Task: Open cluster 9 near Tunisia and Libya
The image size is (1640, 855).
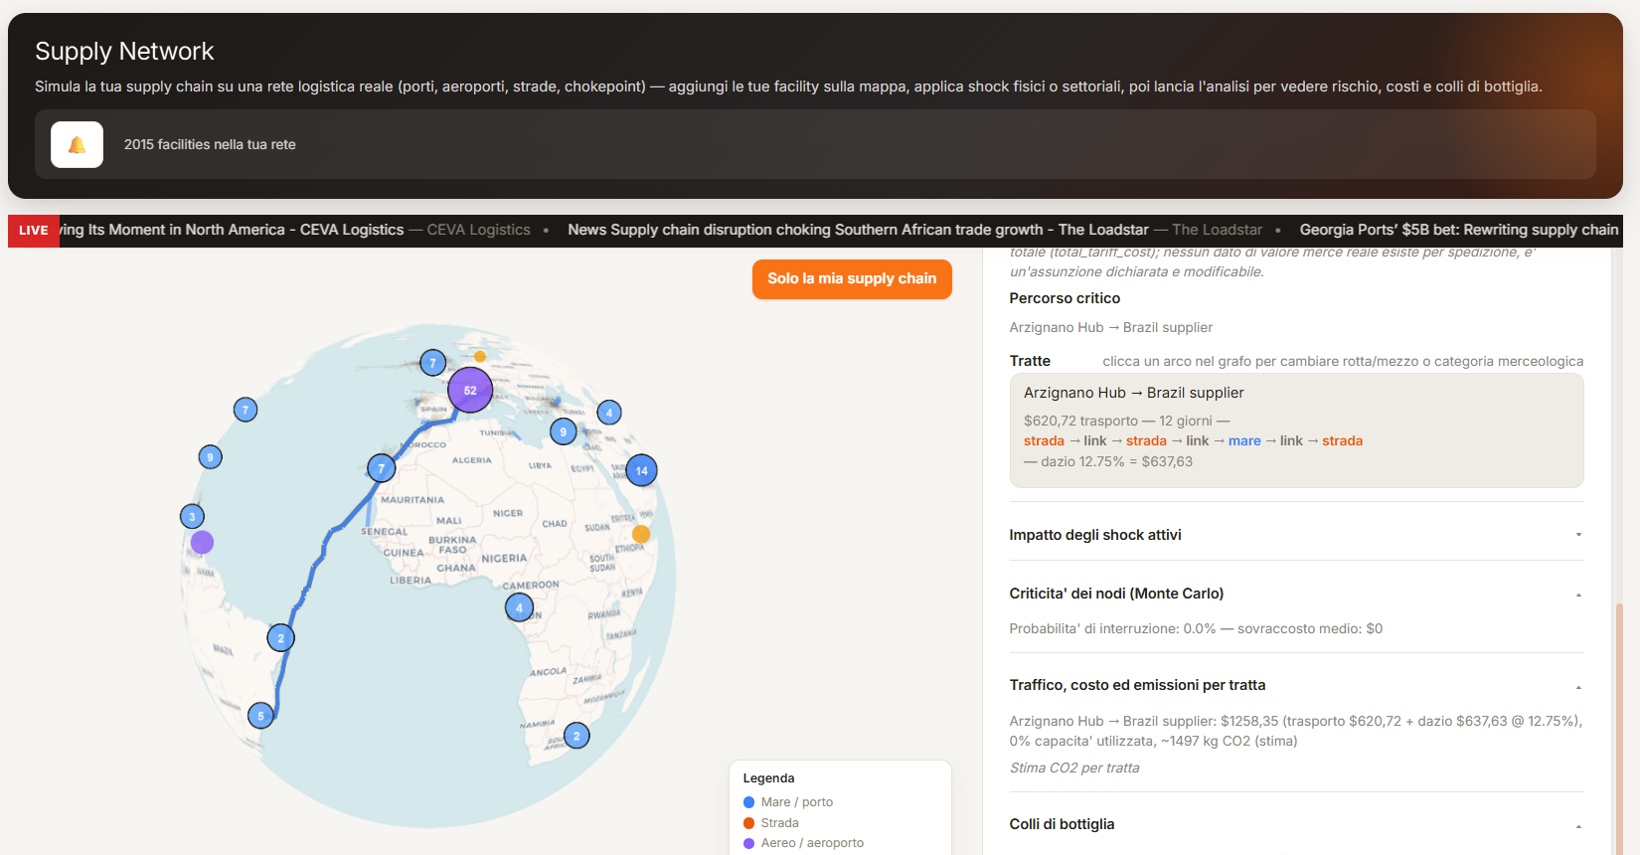Action: (564, 431)
